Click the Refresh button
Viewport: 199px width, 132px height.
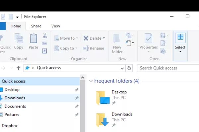pyautogui.click(x=129, y=68)
